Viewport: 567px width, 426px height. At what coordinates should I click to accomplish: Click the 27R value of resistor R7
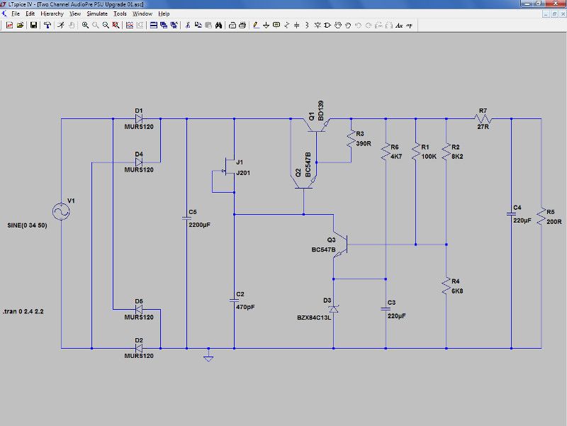[483, 127]
